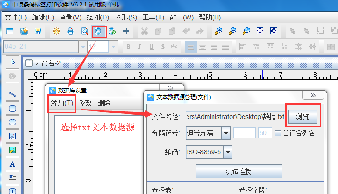
Task: Click the zoom in magnifier icon
Action: (218, 31)
